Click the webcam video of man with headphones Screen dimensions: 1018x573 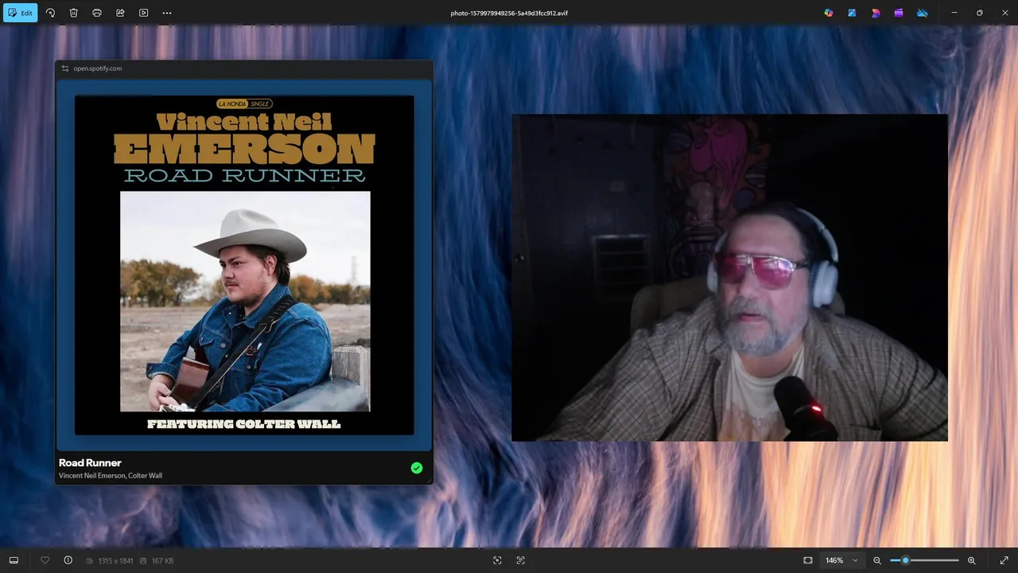[729, 278]
